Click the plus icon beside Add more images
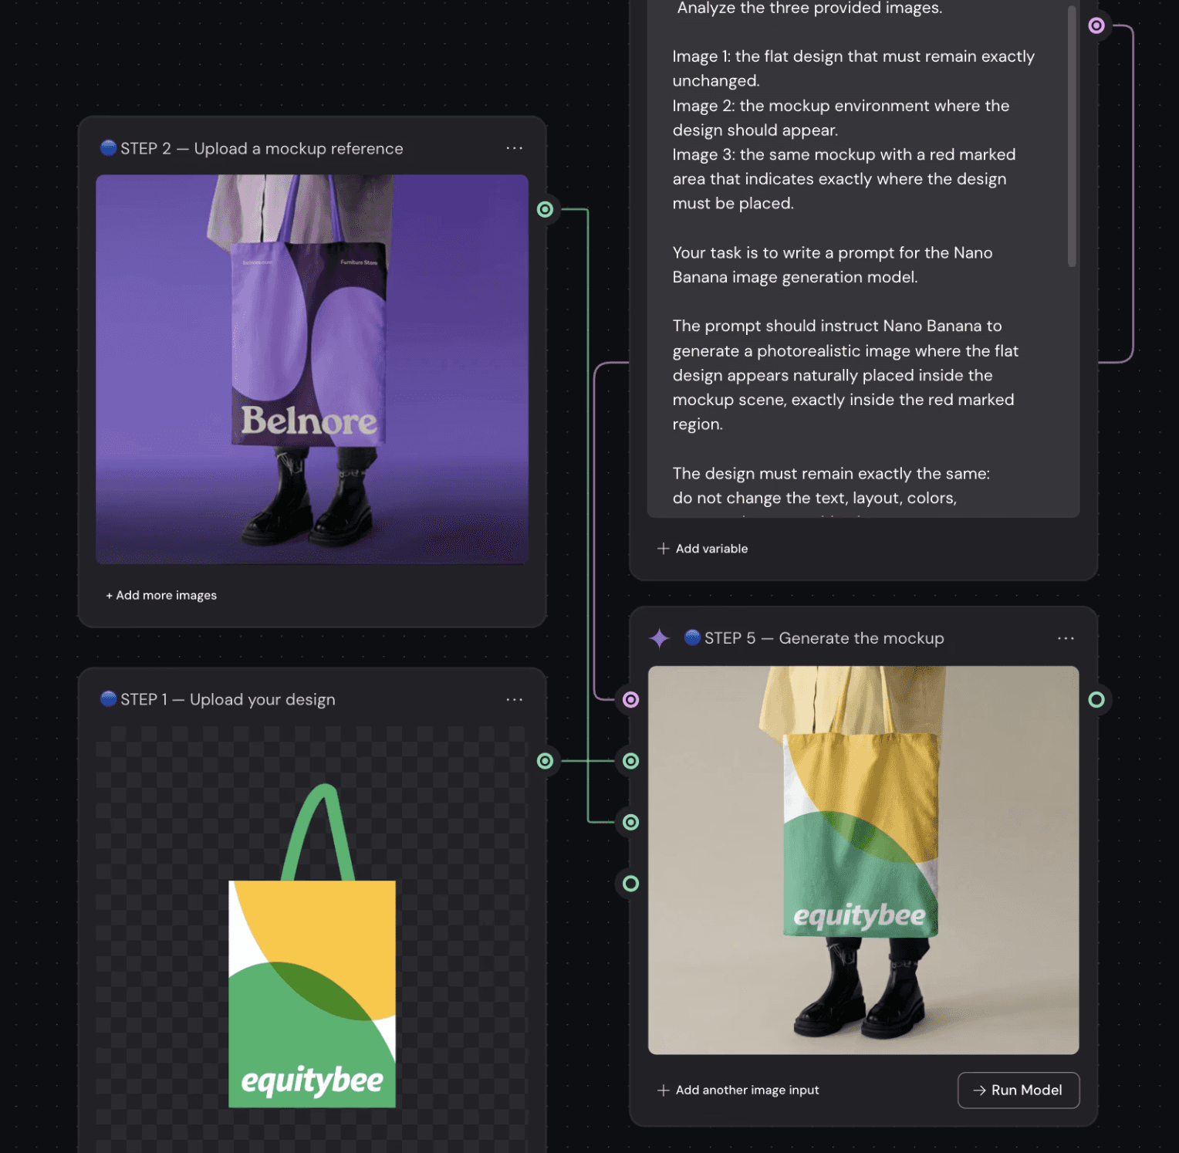 pyautogui.click(x=110, y=595)
